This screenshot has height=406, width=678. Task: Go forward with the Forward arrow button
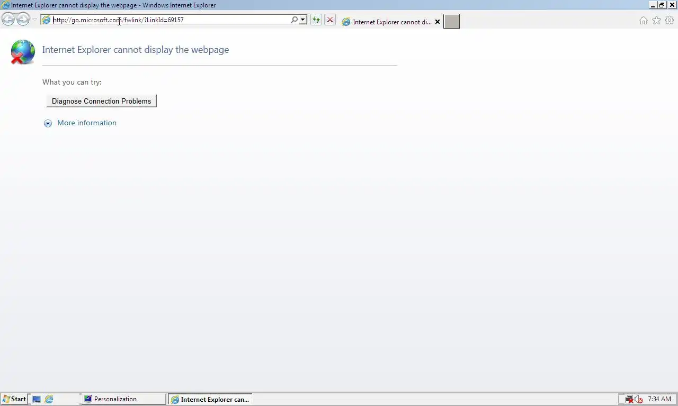[x=23, y=20]
